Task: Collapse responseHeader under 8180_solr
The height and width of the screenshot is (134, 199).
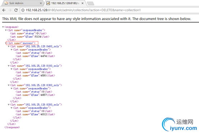Action: pos(12,69)
